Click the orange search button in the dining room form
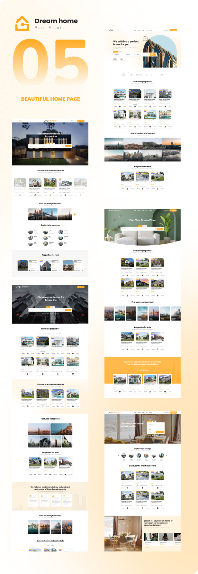Screen dimensions: 198x574 pyautogui.click(x=160, y=432)
